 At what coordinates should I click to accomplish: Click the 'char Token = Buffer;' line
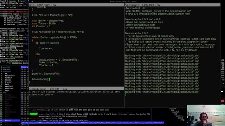coord(45,23)
